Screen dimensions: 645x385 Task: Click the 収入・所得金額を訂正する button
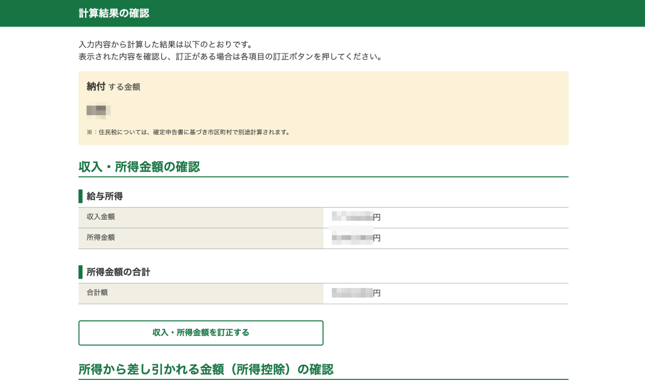[x=200, y=333]
